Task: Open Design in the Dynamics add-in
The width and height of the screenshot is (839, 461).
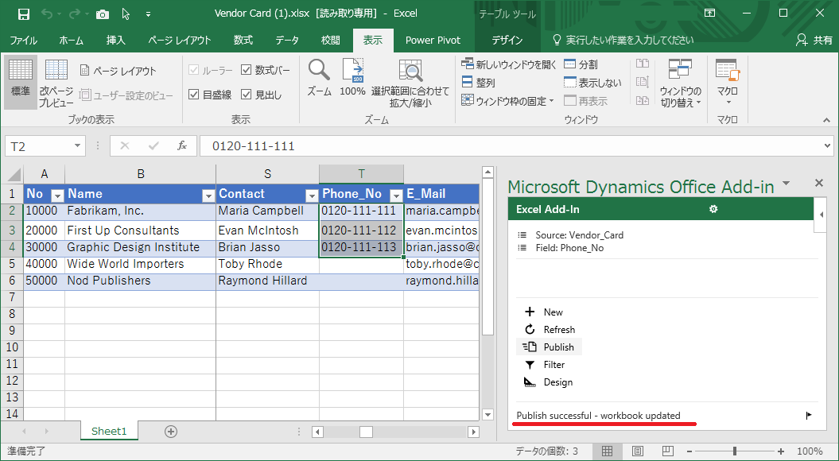Action: pos(547,382)
